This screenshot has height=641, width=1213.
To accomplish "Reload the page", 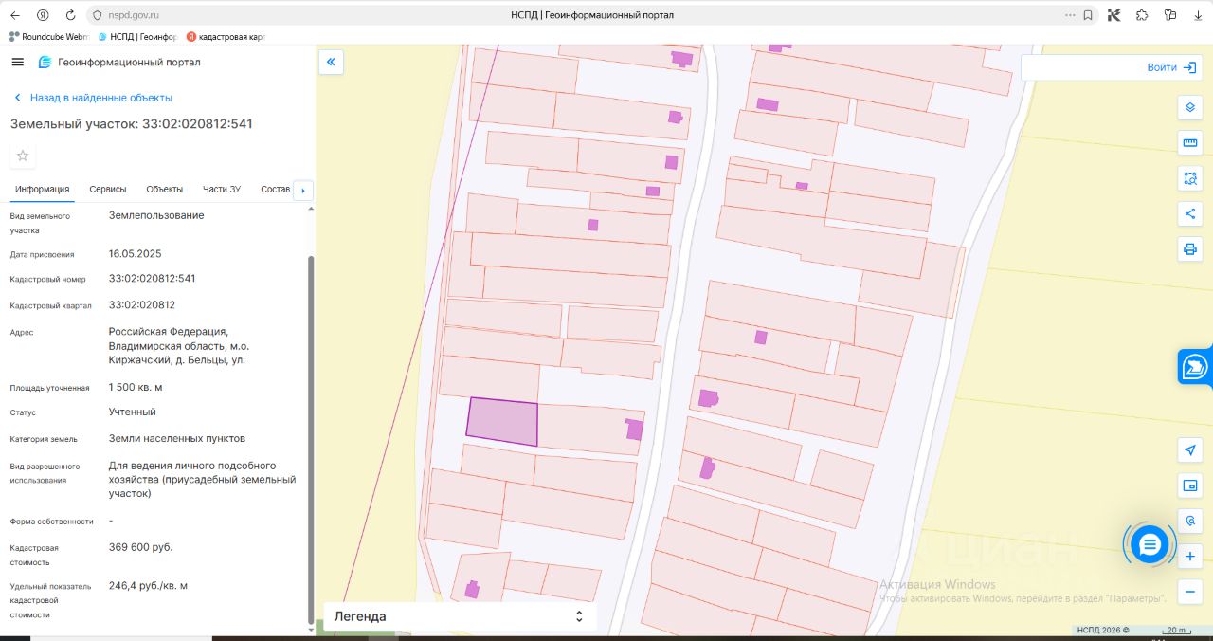I will point(72,15).
